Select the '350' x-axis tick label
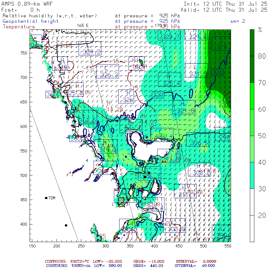The image size is (269, 269). click(x=130, y=246)
